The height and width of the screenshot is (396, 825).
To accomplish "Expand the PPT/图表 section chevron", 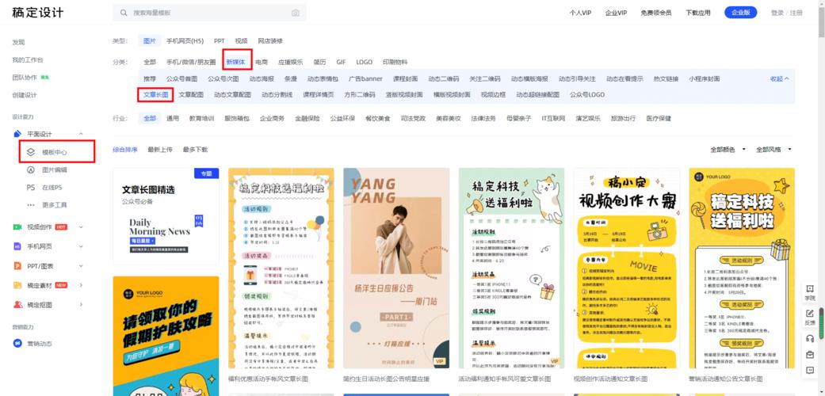I will pos(81,266).
